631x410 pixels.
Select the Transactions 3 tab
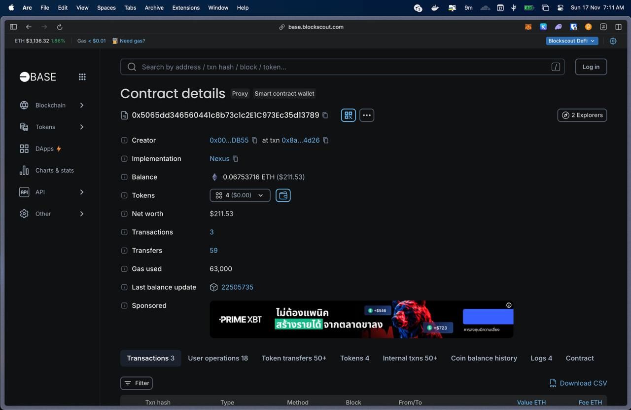[151, 358]
